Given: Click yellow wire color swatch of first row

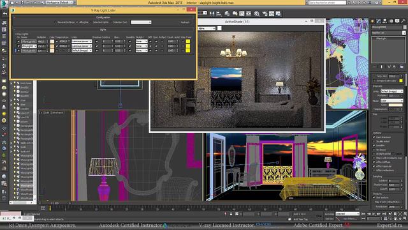Looking at the screenshot, I should [188, 42].
